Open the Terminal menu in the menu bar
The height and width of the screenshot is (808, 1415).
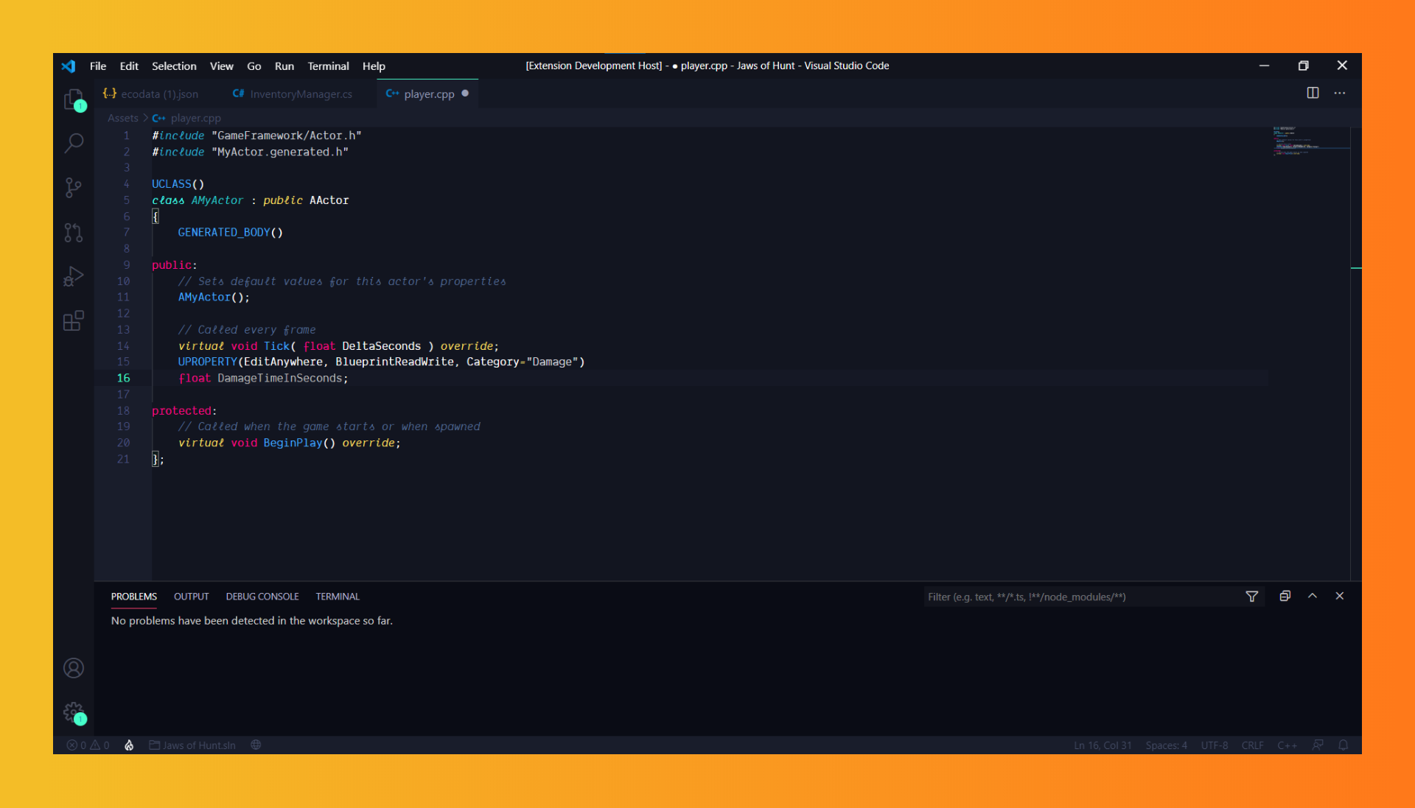328,66
